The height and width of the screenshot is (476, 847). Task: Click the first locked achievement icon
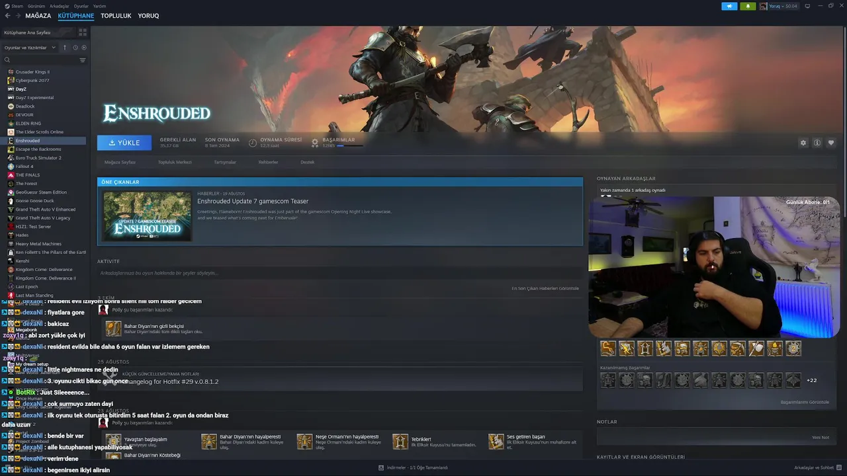(x=608, y=380)
